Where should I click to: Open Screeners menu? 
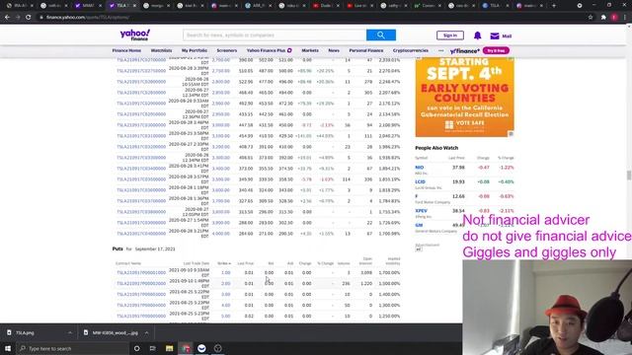[x=227, y=50]
